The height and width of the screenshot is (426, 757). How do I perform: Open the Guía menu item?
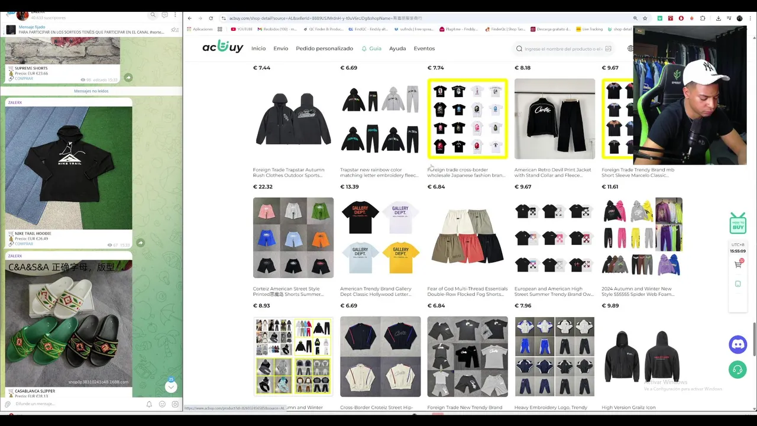(372, 49)
